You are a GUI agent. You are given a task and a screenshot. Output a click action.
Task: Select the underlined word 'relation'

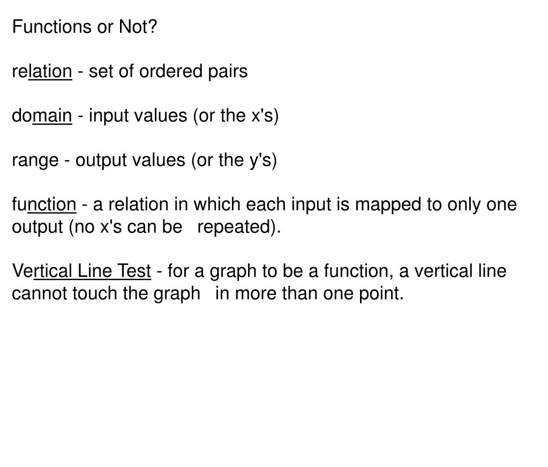click(42, 71)
